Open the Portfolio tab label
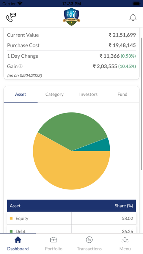The height and width of the screenshot is (254, 143). pyautogui.click(x=54, y=249)
